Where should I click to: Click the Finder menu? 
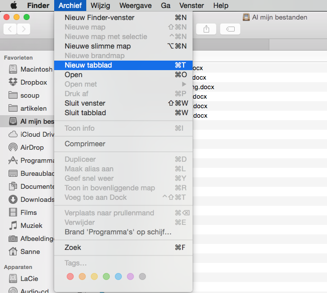pos(38,6)
